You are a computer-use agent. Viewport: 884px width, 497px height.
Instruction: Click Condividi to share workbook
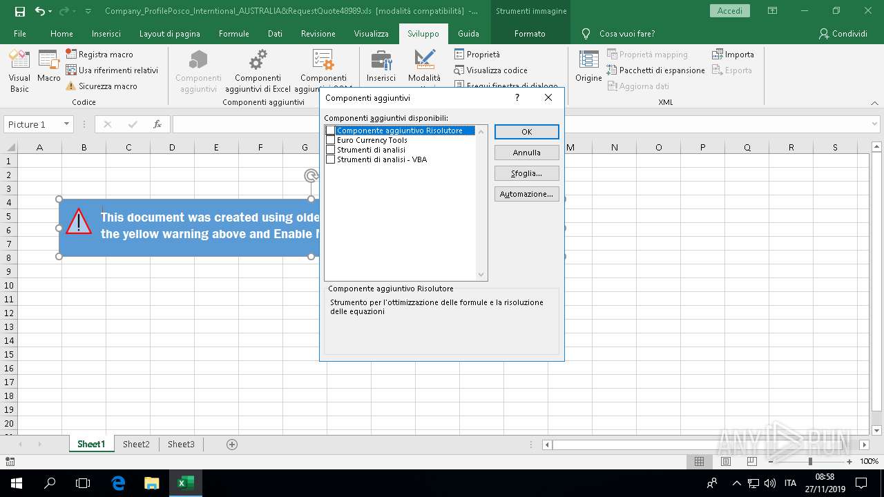843,34
